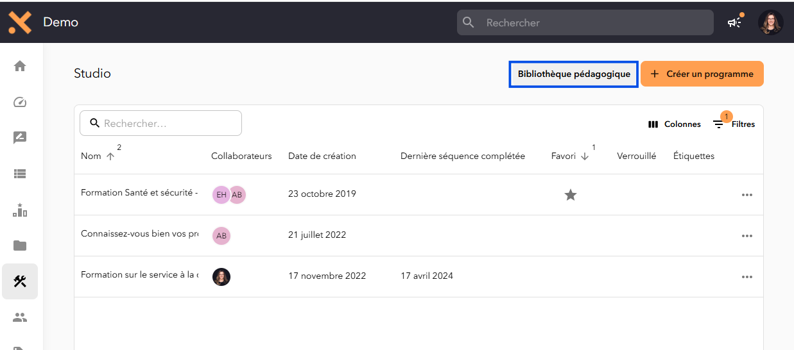The width and height of the screenshot is (794, 350).
Task: Click date 21 juillet 2022
Action: (317, 235)
